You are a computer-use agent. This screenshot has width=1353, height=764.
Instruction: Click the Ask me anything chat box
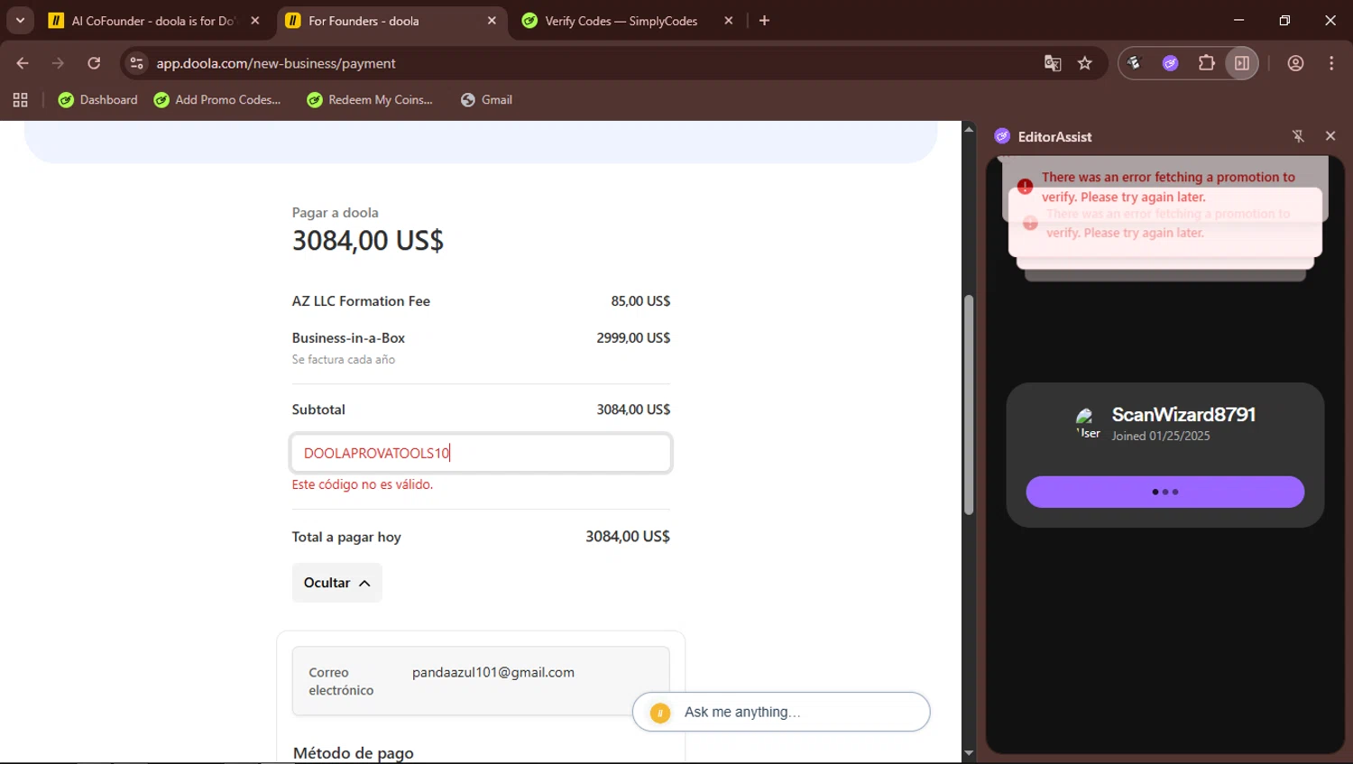pos(781,712)
